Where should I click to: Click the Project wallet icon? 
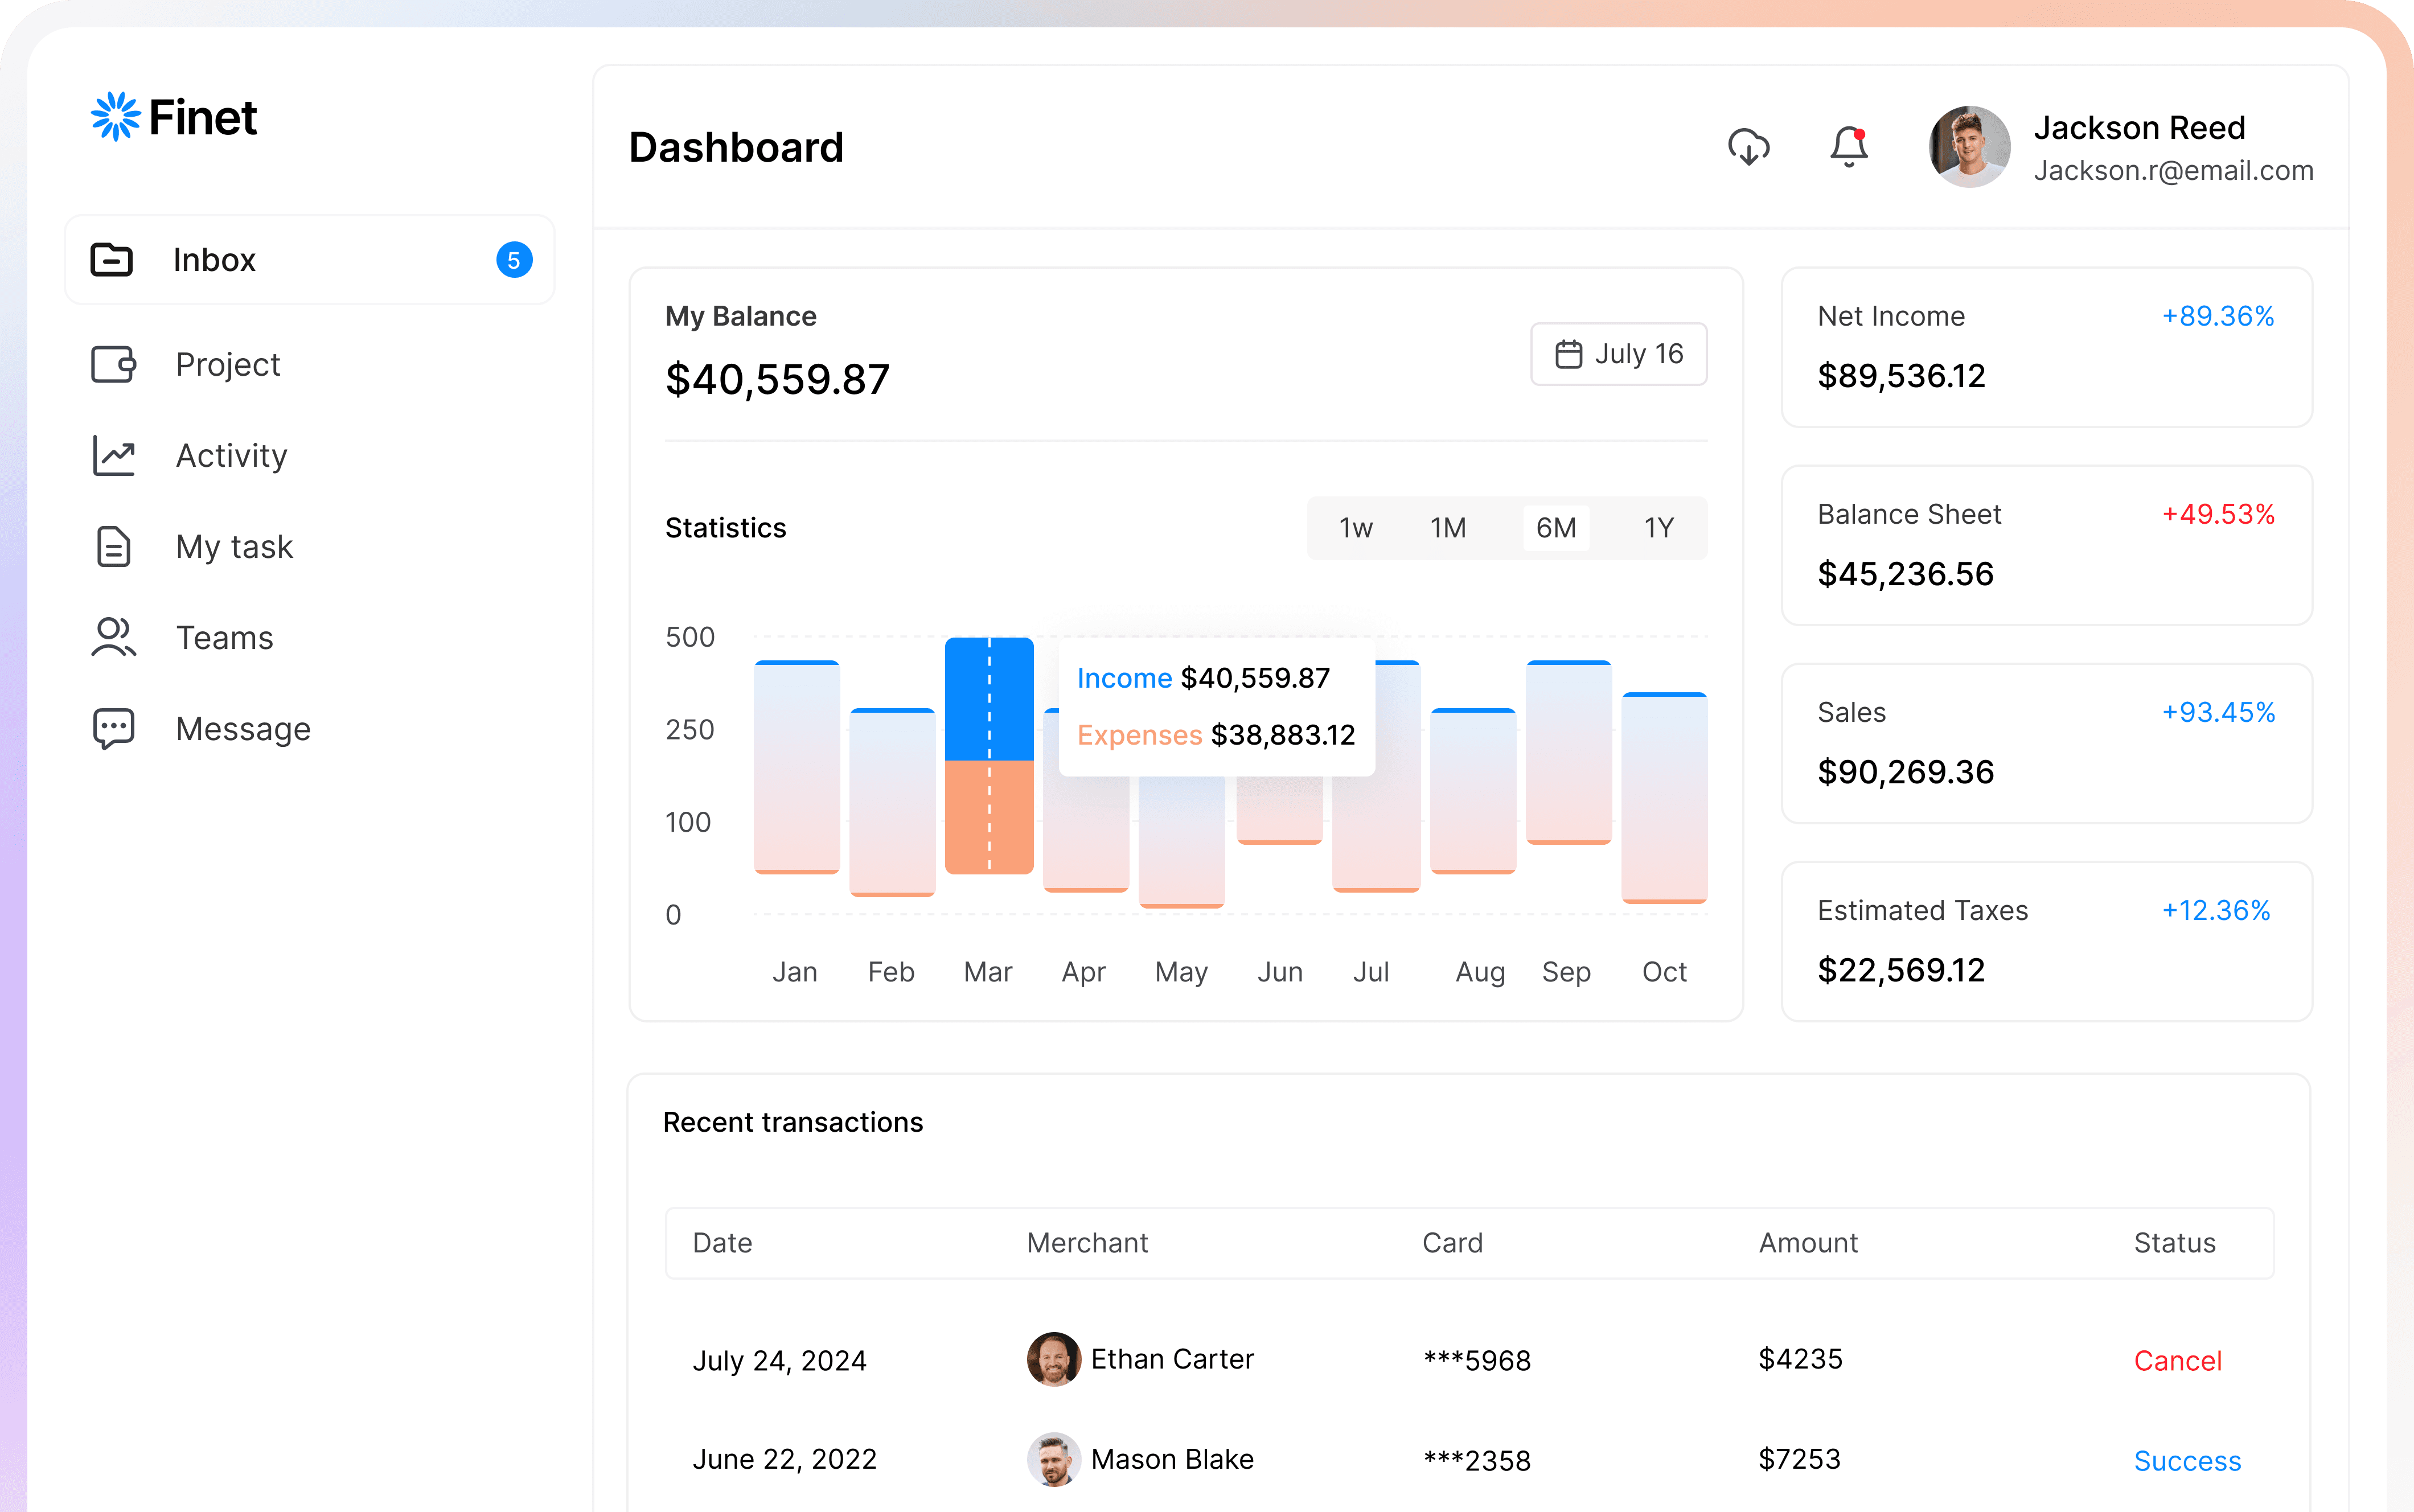point(114,365)
